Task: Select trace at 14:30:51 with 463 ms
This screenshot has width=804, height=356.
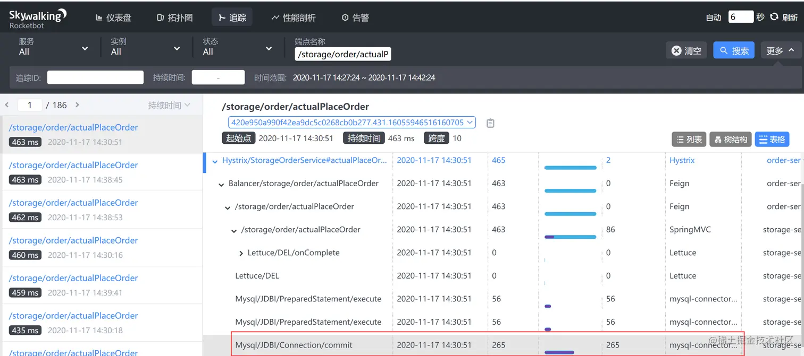Action: point(102,134)
